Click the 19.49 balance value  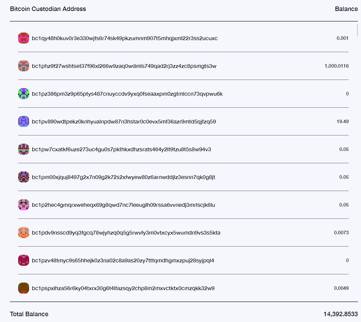pyautogui.click(x=343, y=121)
